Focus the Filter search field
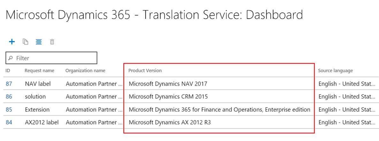The image size is (379, 141). coord(54,58)
